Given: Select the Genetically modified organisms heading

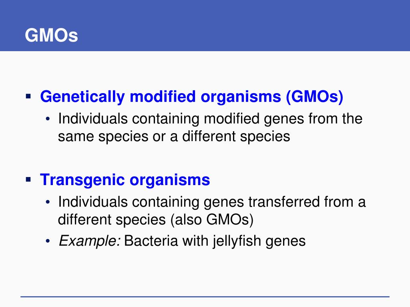Looking at the screenshot, I should pos(191,97).
